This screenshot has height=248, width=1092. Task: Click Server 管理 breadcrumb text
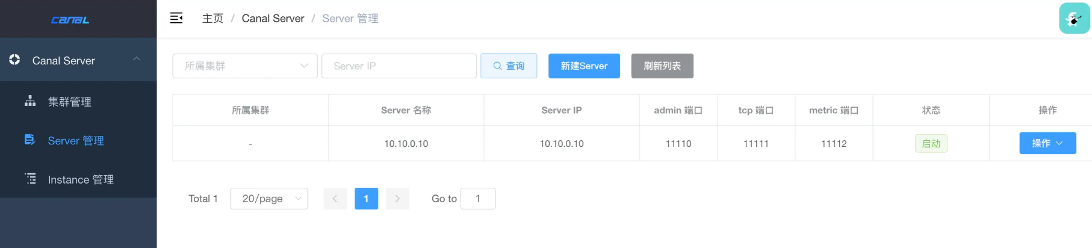[x=350, y=19]
